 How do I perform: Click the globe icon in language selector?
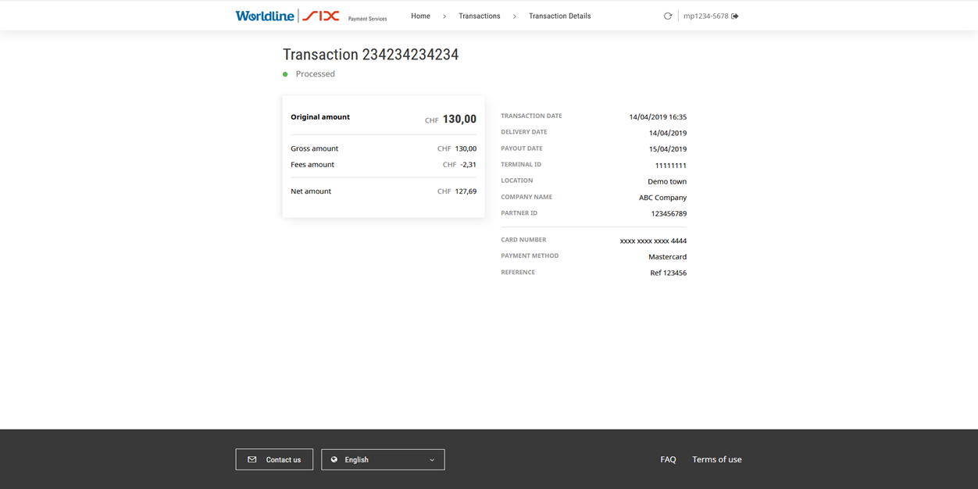click(334, 459)
